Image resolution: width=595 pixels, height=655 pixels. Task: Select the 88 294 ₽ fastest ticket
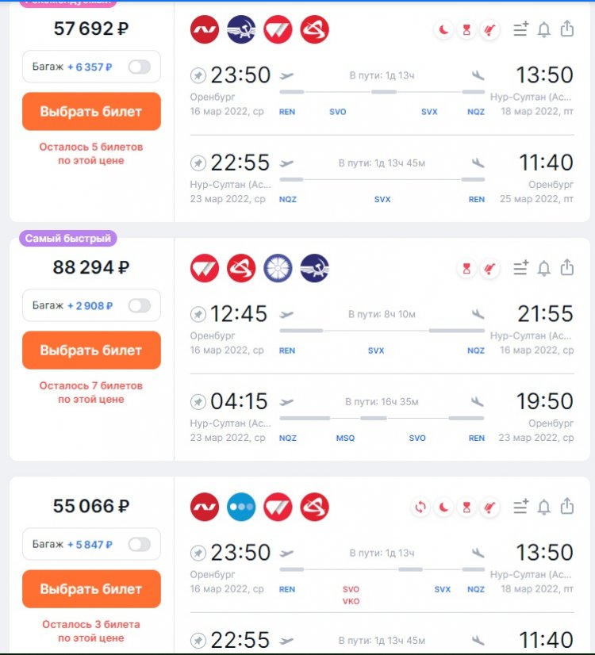(91, 350)
